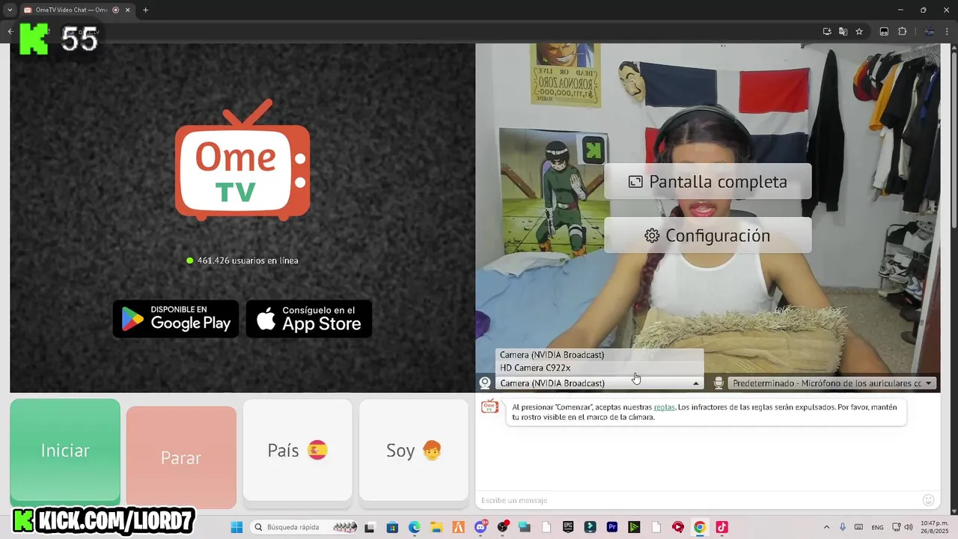This screenshot has height=539, width=958.
Task: Bookmark this page with the star icon
Action: pos(859,31)
